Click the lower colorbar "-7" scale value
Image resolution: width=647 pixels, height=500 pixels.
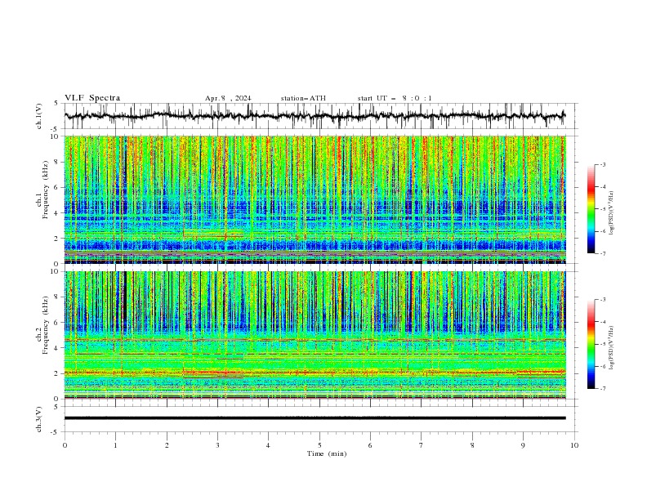[x=602, y=389]
